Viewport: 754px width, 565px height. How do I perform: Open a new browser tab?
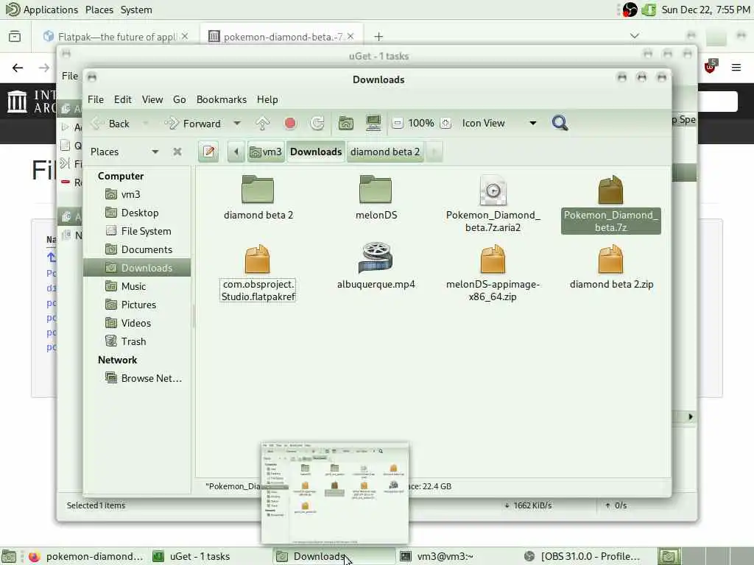coord(378,37)
